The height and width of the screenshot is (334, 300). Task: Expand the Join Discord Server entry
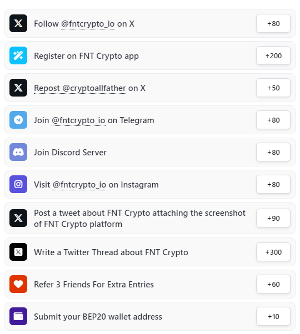(150, 152)
